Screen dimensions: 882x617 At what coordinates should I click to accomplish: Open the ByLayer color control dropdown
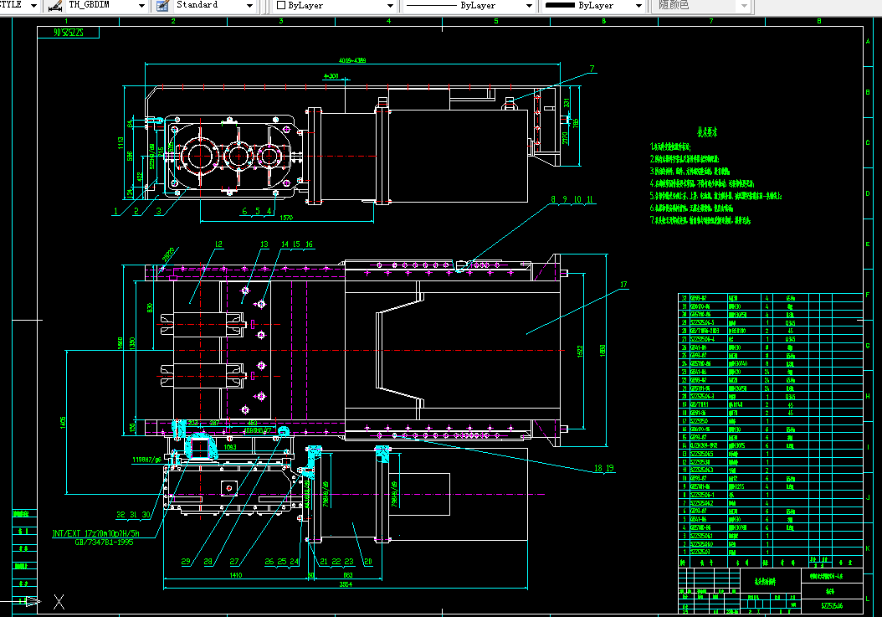tap(334, 6)
